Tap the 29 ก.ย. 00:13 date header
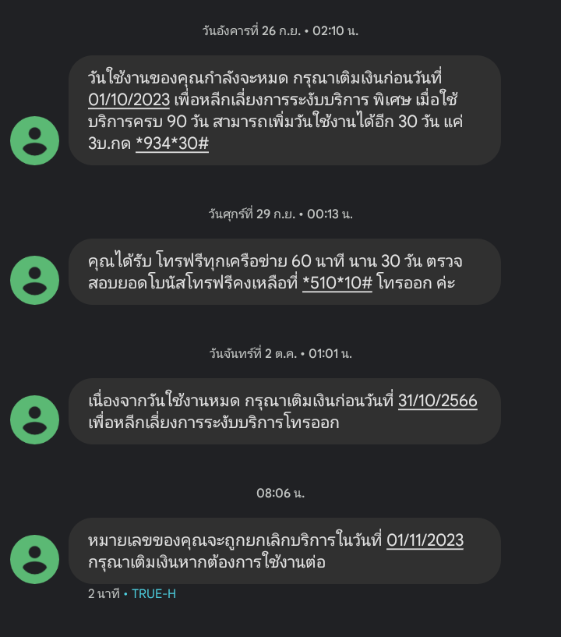Viewport: 561px width, 637px height. coord(280,214)
